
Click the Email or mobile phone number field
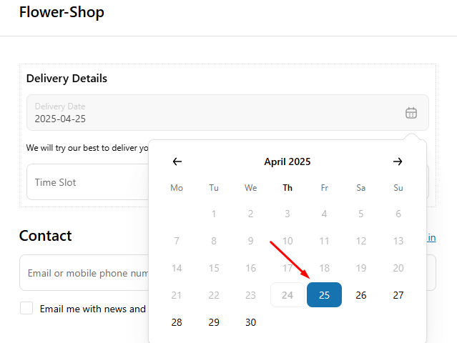pos(84,273)
